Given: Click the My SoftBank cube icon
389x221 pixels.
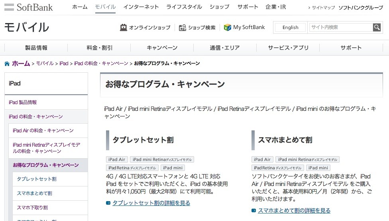Looking at the screenshot, I should click(x=227, y=27).
